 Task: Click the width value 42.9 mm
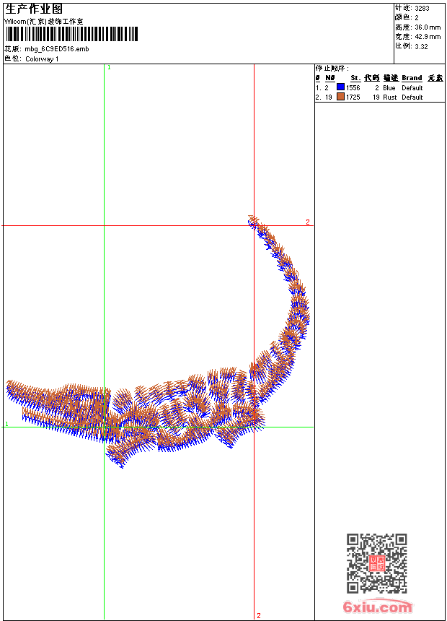(x=426, y=37)
